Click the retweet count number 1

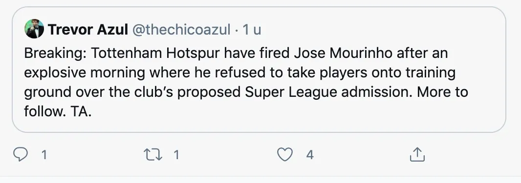click(x=176, y=155)
